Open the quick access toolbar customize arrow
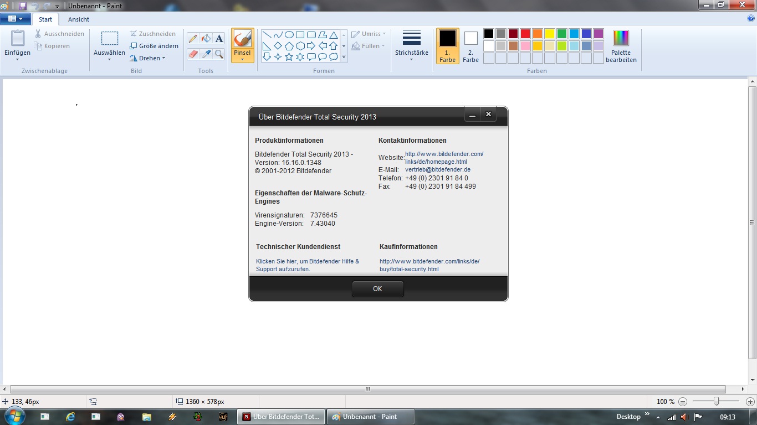The width and height of the screenshot is (757, 425). point(57,6)
